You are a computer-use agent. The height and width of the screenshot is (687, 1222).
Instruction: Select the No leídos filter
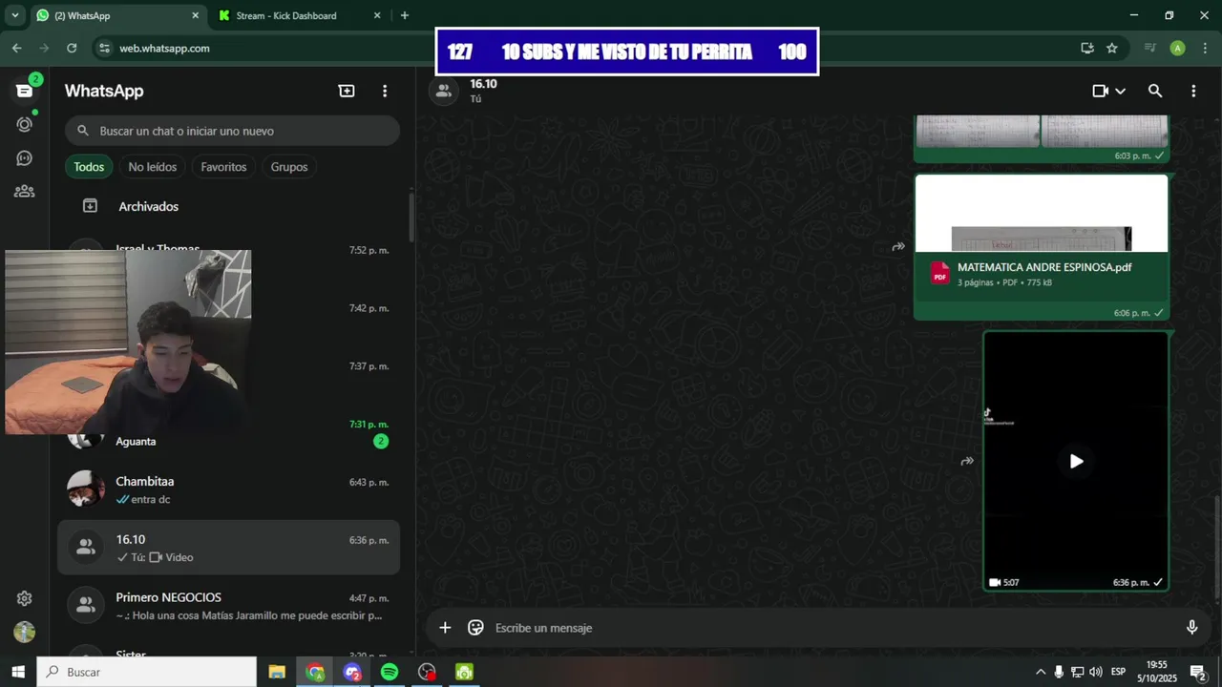click(153, 167)
